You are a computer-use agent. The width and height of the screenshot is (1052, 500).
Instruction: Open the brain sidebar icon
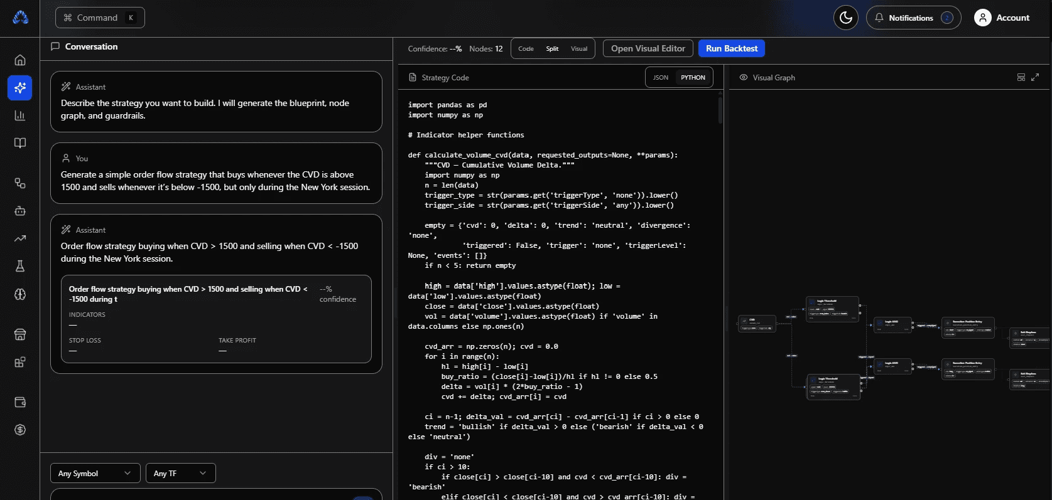tap(20, 294)
